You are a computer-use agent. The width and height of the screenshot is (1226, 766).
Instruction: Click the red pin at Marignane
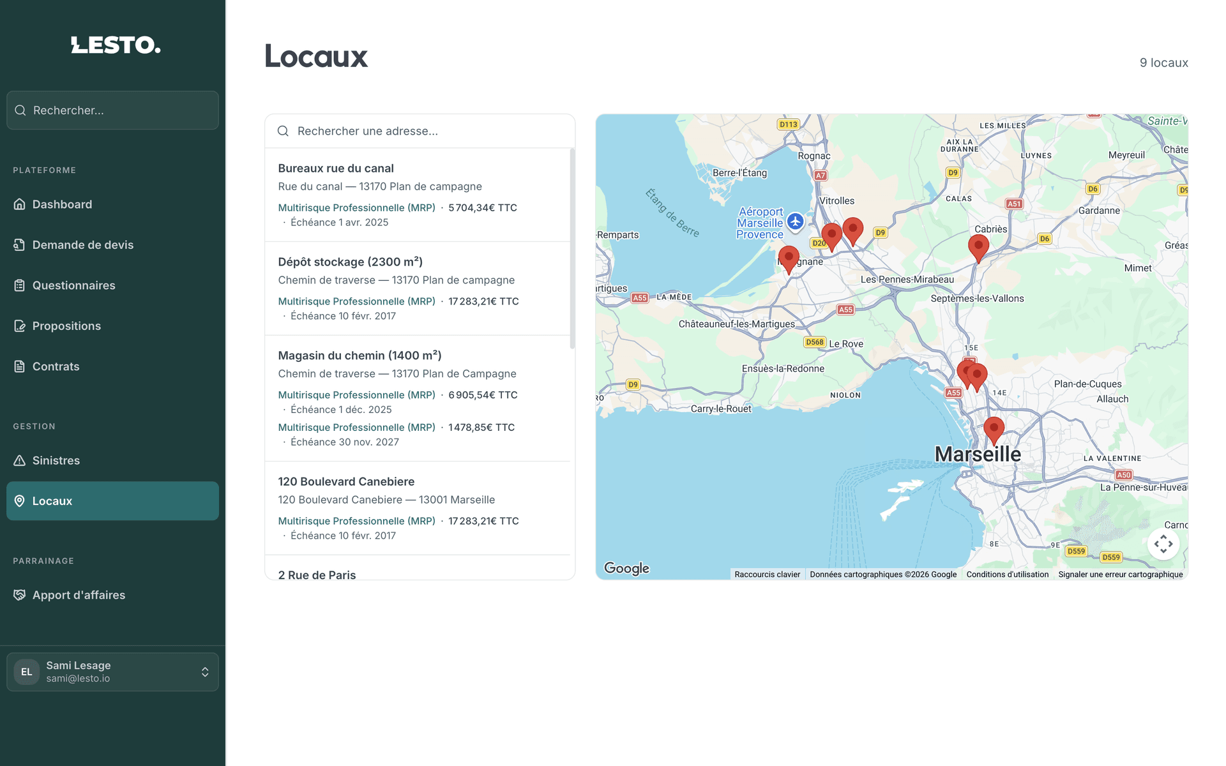pos(789,260)
